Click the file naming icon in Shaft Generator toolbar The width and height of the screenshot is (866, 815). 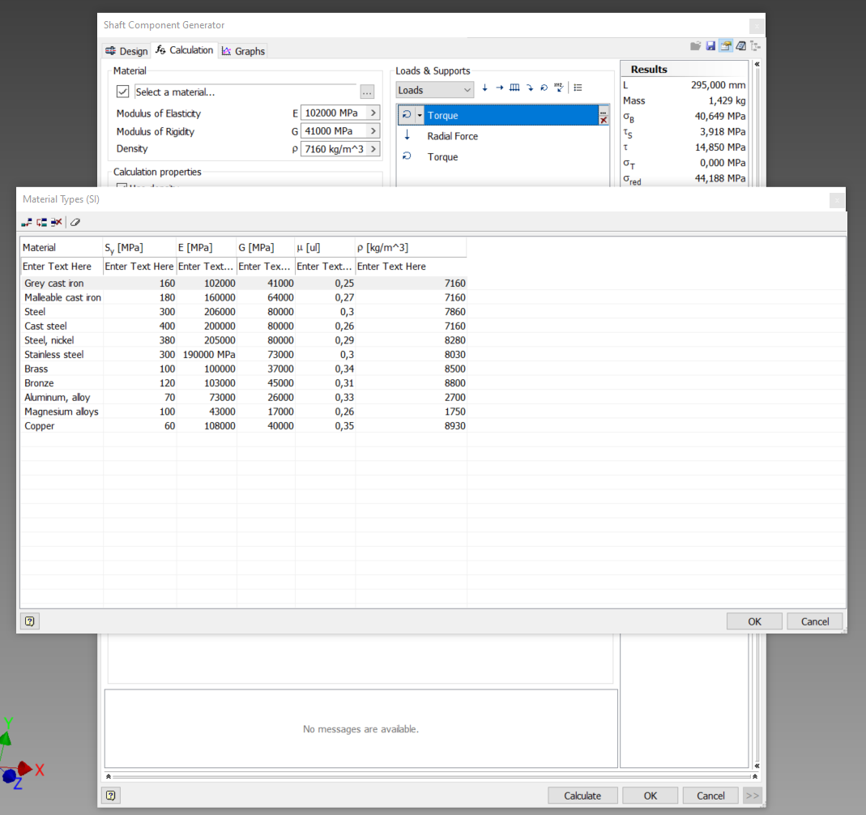click(726, 46)
